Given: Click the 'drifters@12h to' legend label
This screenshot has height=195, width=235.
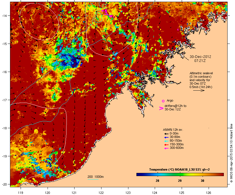Looking at the screenshot, I should pos(175,106).
